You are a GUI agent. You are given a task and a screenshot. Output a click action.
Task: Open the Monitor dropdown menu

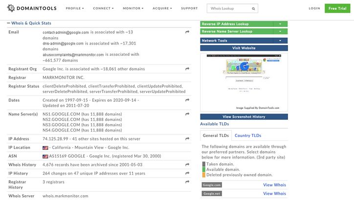[x=133, y=8]
